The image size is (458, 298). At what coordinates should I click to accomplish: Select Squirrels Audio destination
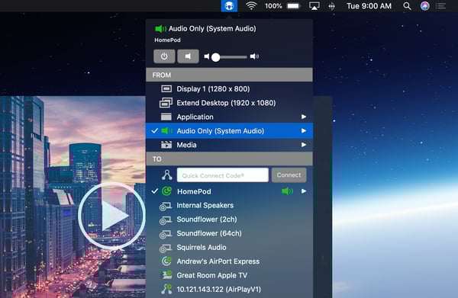click(x=229, y=248)
